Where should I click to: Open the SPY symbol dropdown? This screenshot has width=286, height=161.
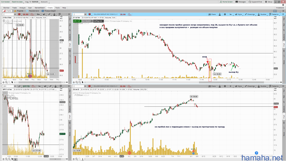click(15, 86)
